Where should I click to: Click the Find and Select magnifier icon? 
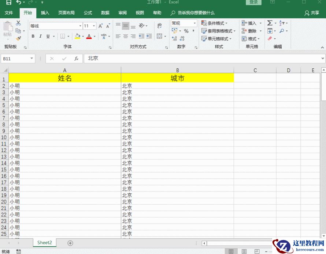coord(282,31)
